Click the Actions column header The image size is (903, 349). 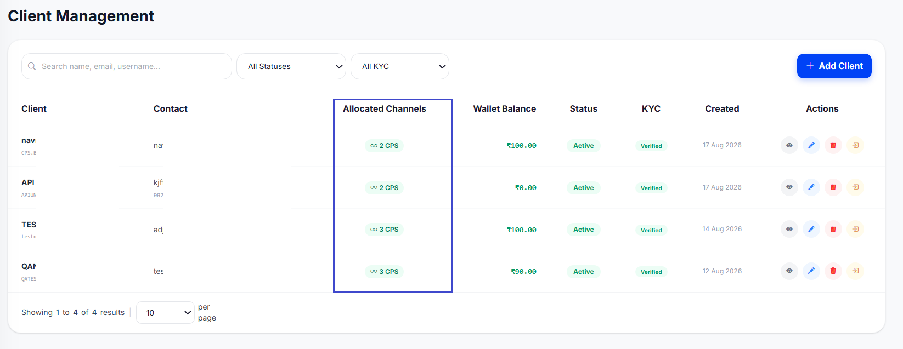pos(822,108)
